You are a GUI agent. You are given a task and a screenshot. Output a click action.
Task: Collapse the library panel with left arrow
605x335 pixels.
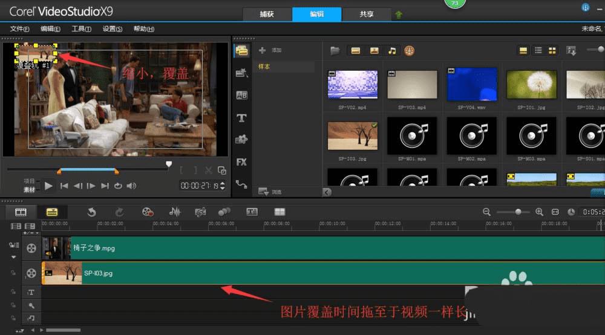(327, 192)
